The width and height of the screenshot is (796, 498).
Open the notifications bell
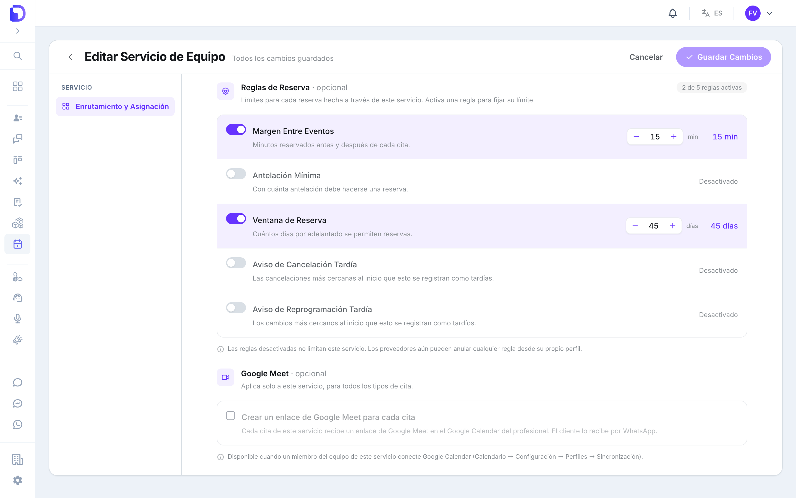coord(673,13)
